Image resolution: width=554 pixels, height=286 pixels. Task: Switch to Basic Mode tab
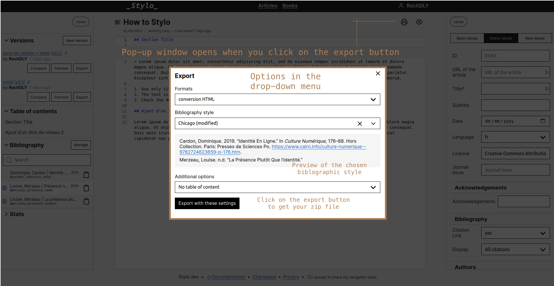click(x=467, y=38)
